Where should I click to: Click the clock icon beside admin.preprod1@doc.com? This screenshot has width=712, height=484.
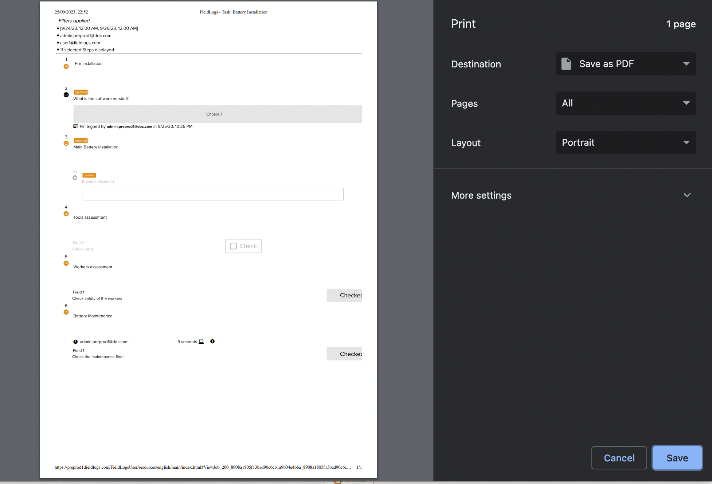tap(75, 342)
